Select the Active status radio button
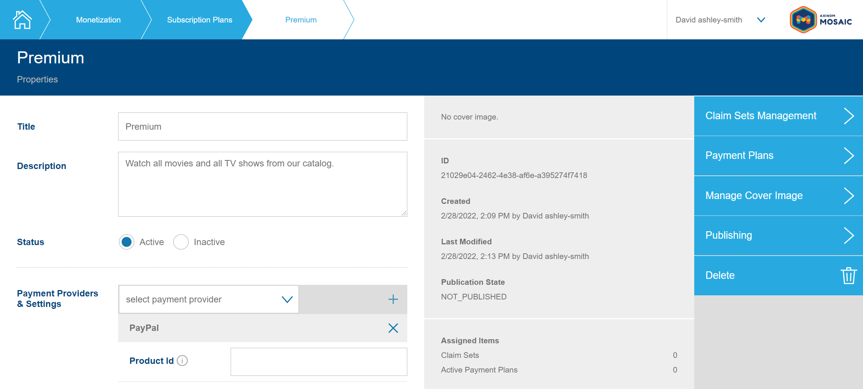This screenshot has height=389, width=863. point(127,242)
